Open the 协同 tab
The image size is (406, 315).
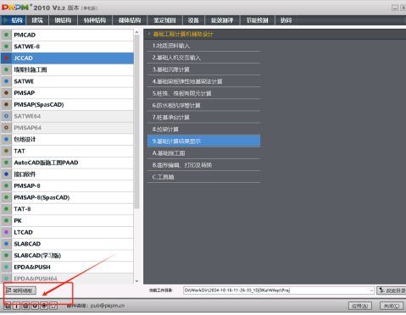[286, 20]
